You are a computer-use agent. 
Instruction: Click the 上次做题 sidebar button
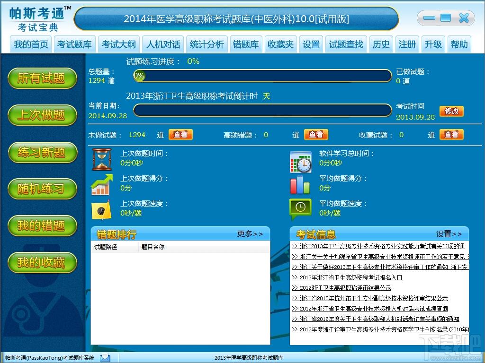point(42,115)
